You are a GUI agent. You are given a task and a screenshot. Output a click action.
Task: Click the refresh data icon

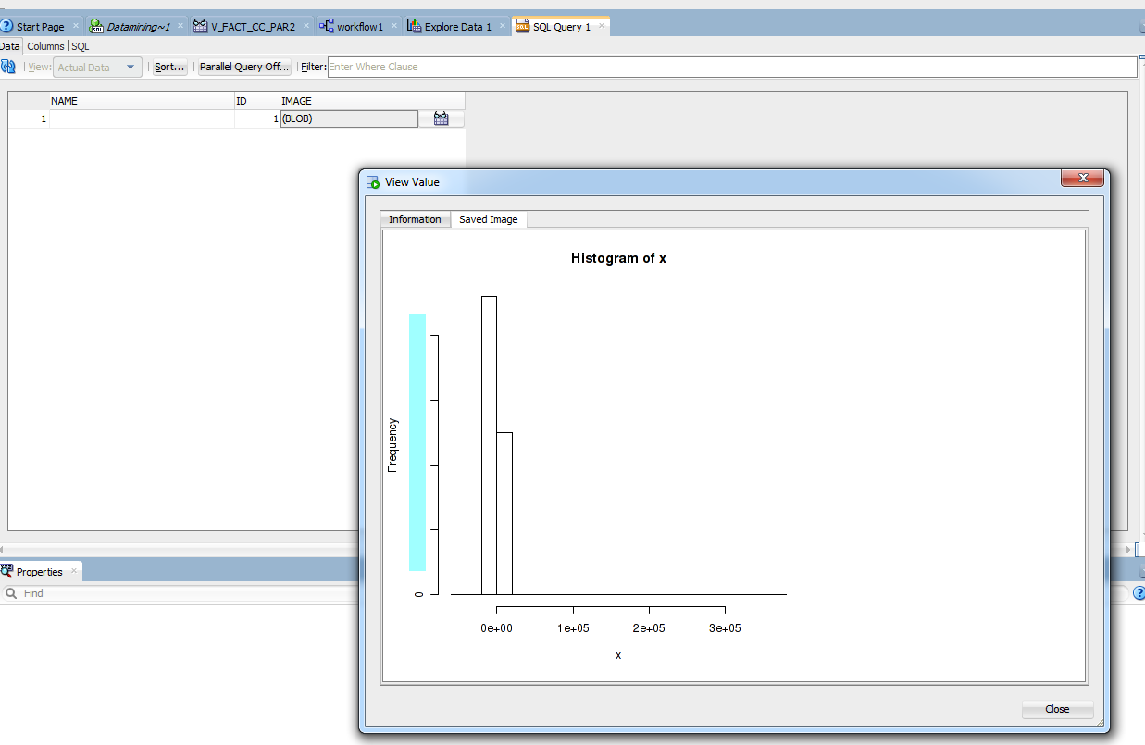pyautogui.click(x=7, y=67)
